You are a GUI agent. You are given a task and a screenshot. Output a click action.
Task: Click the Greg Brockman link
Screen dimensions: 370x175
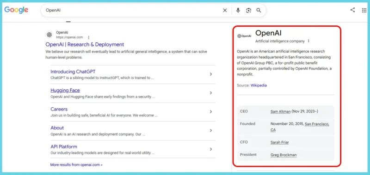[284, 155]
